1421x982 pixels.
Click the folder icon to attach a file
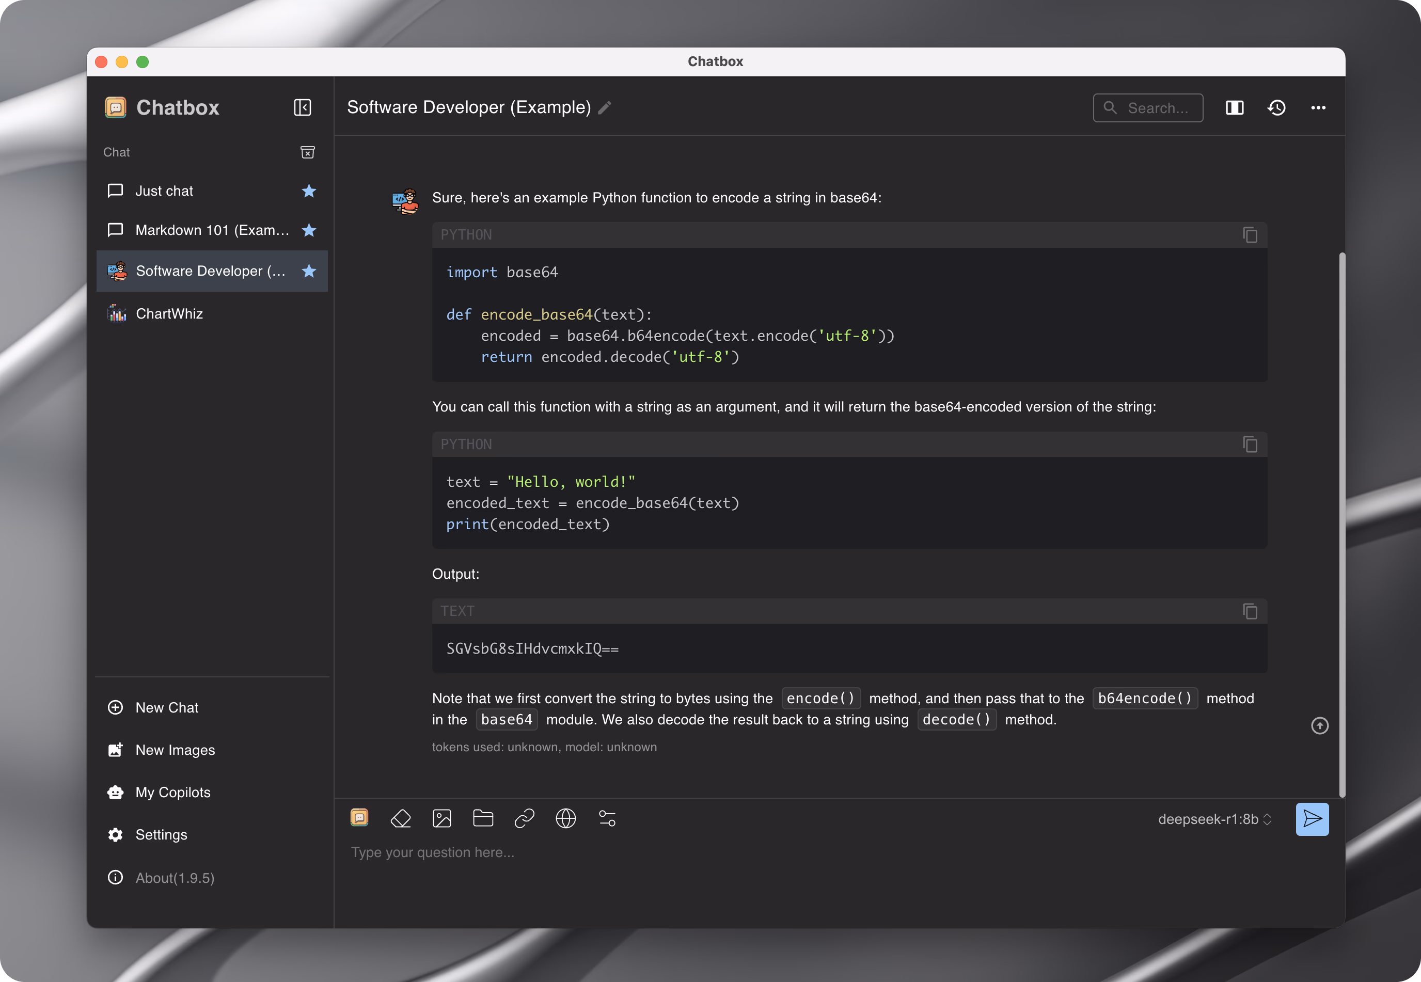(x=483, y=818)
